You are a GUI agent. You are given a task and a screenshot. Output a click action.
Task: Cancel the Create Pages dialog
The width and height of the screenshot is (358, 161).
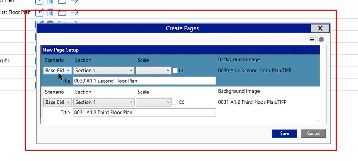(313, 134)
